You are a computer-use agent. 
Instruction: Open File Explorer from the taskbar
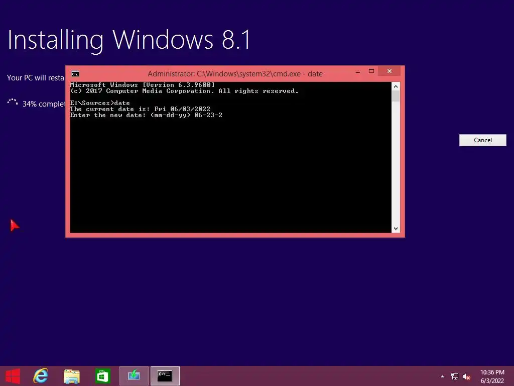pos(72,376)
